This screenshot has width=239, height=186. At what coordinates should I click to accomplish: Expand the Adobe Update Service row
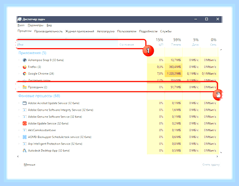pyautogui.click(x=19, y=123)
